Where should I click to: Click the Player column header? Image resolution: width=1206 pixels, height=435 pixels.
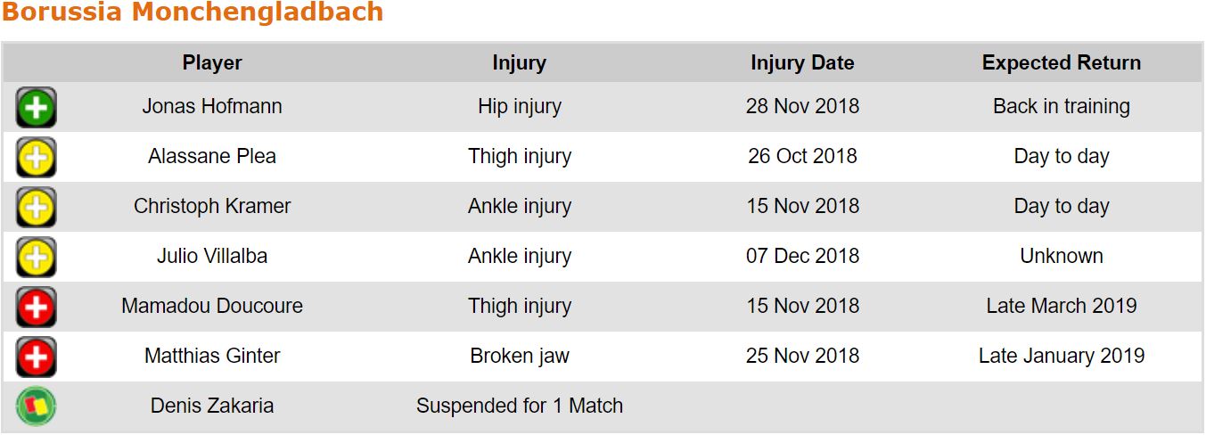[x=212, y=62]
